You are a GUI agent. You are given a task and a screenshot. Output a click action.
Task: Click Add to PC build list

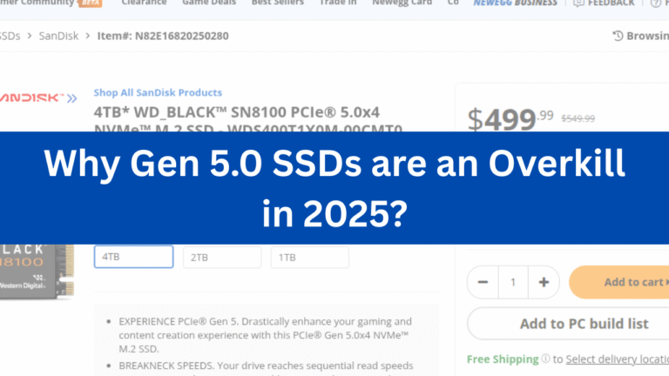coord(568,324)
